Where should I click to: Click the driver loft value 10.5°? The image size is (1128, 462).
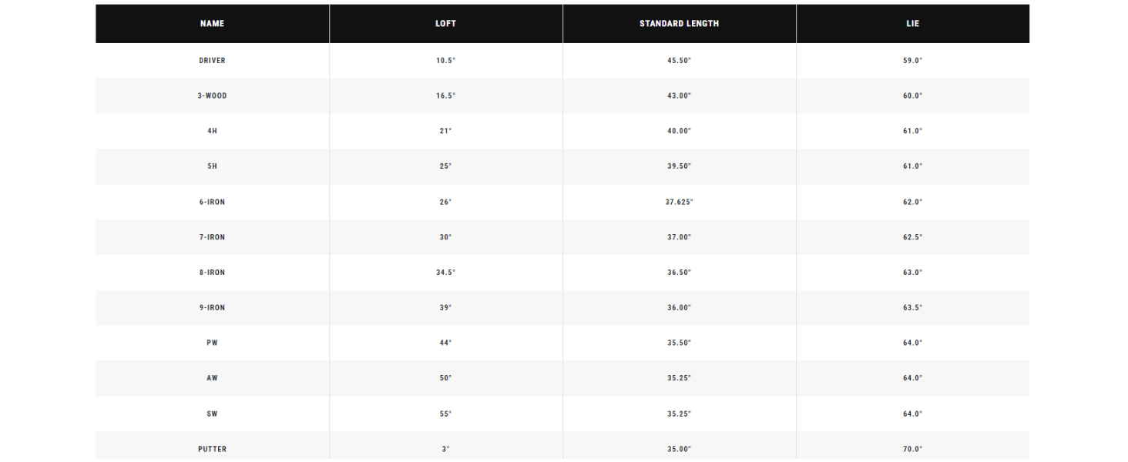(445, 60)
